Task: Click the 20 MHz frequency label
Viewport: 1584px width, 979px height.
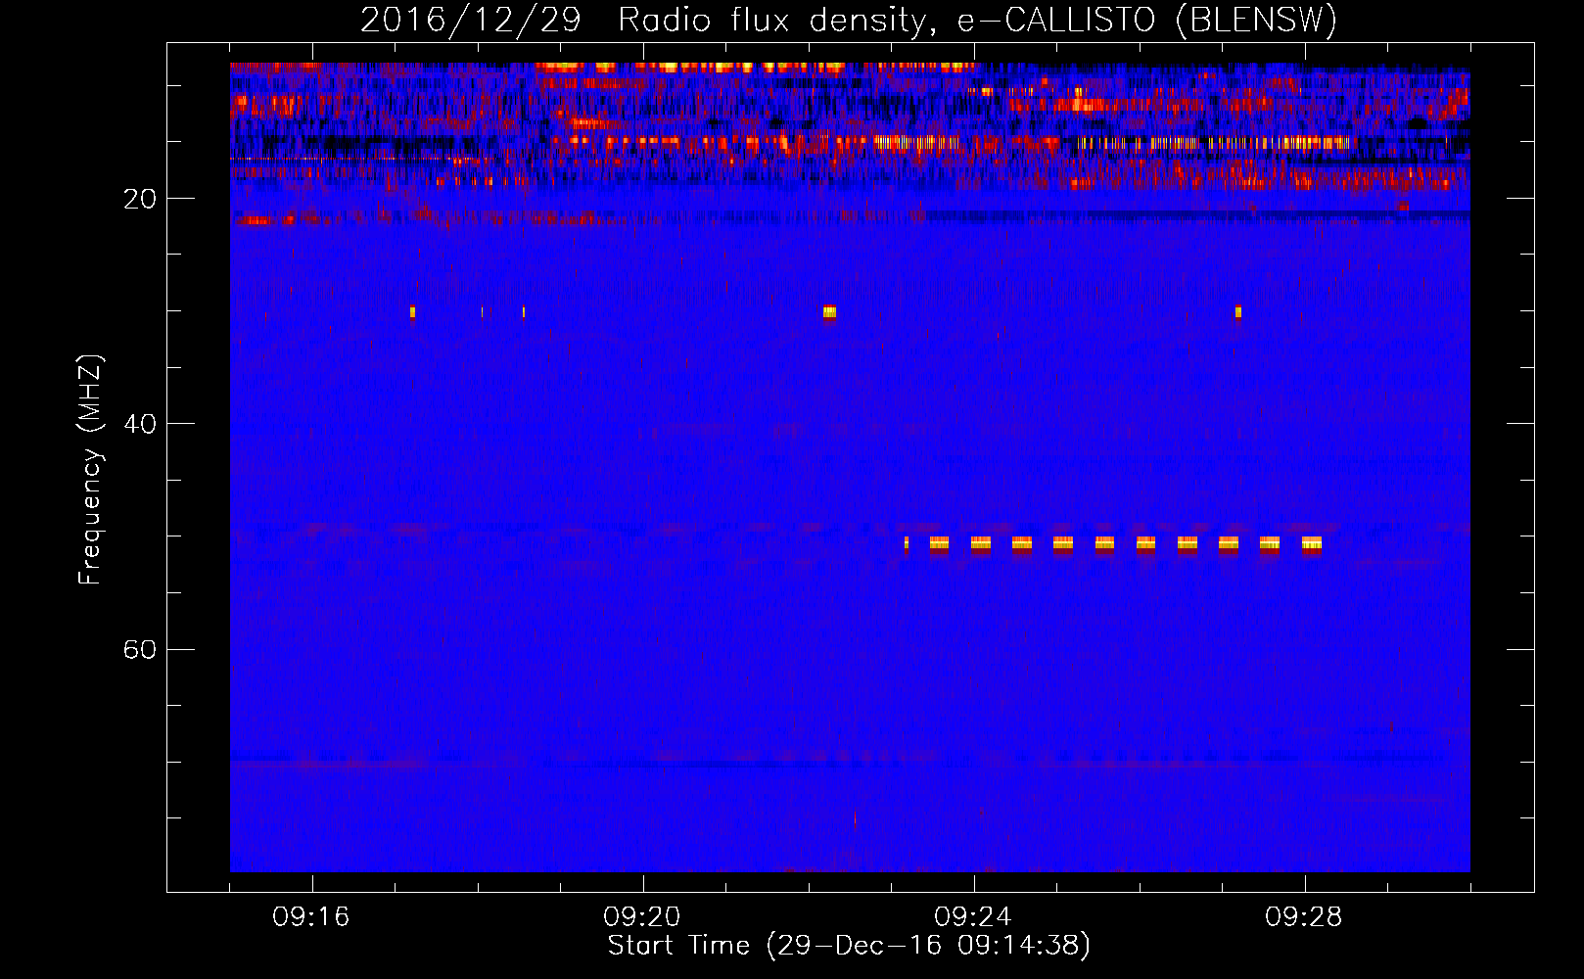Action: point(140,199)
